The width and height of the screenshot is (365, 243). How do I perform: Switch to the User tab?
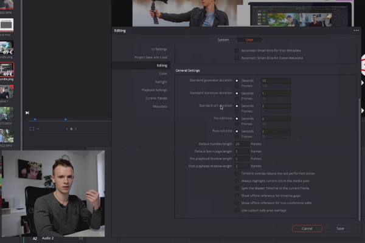point(249,39)
